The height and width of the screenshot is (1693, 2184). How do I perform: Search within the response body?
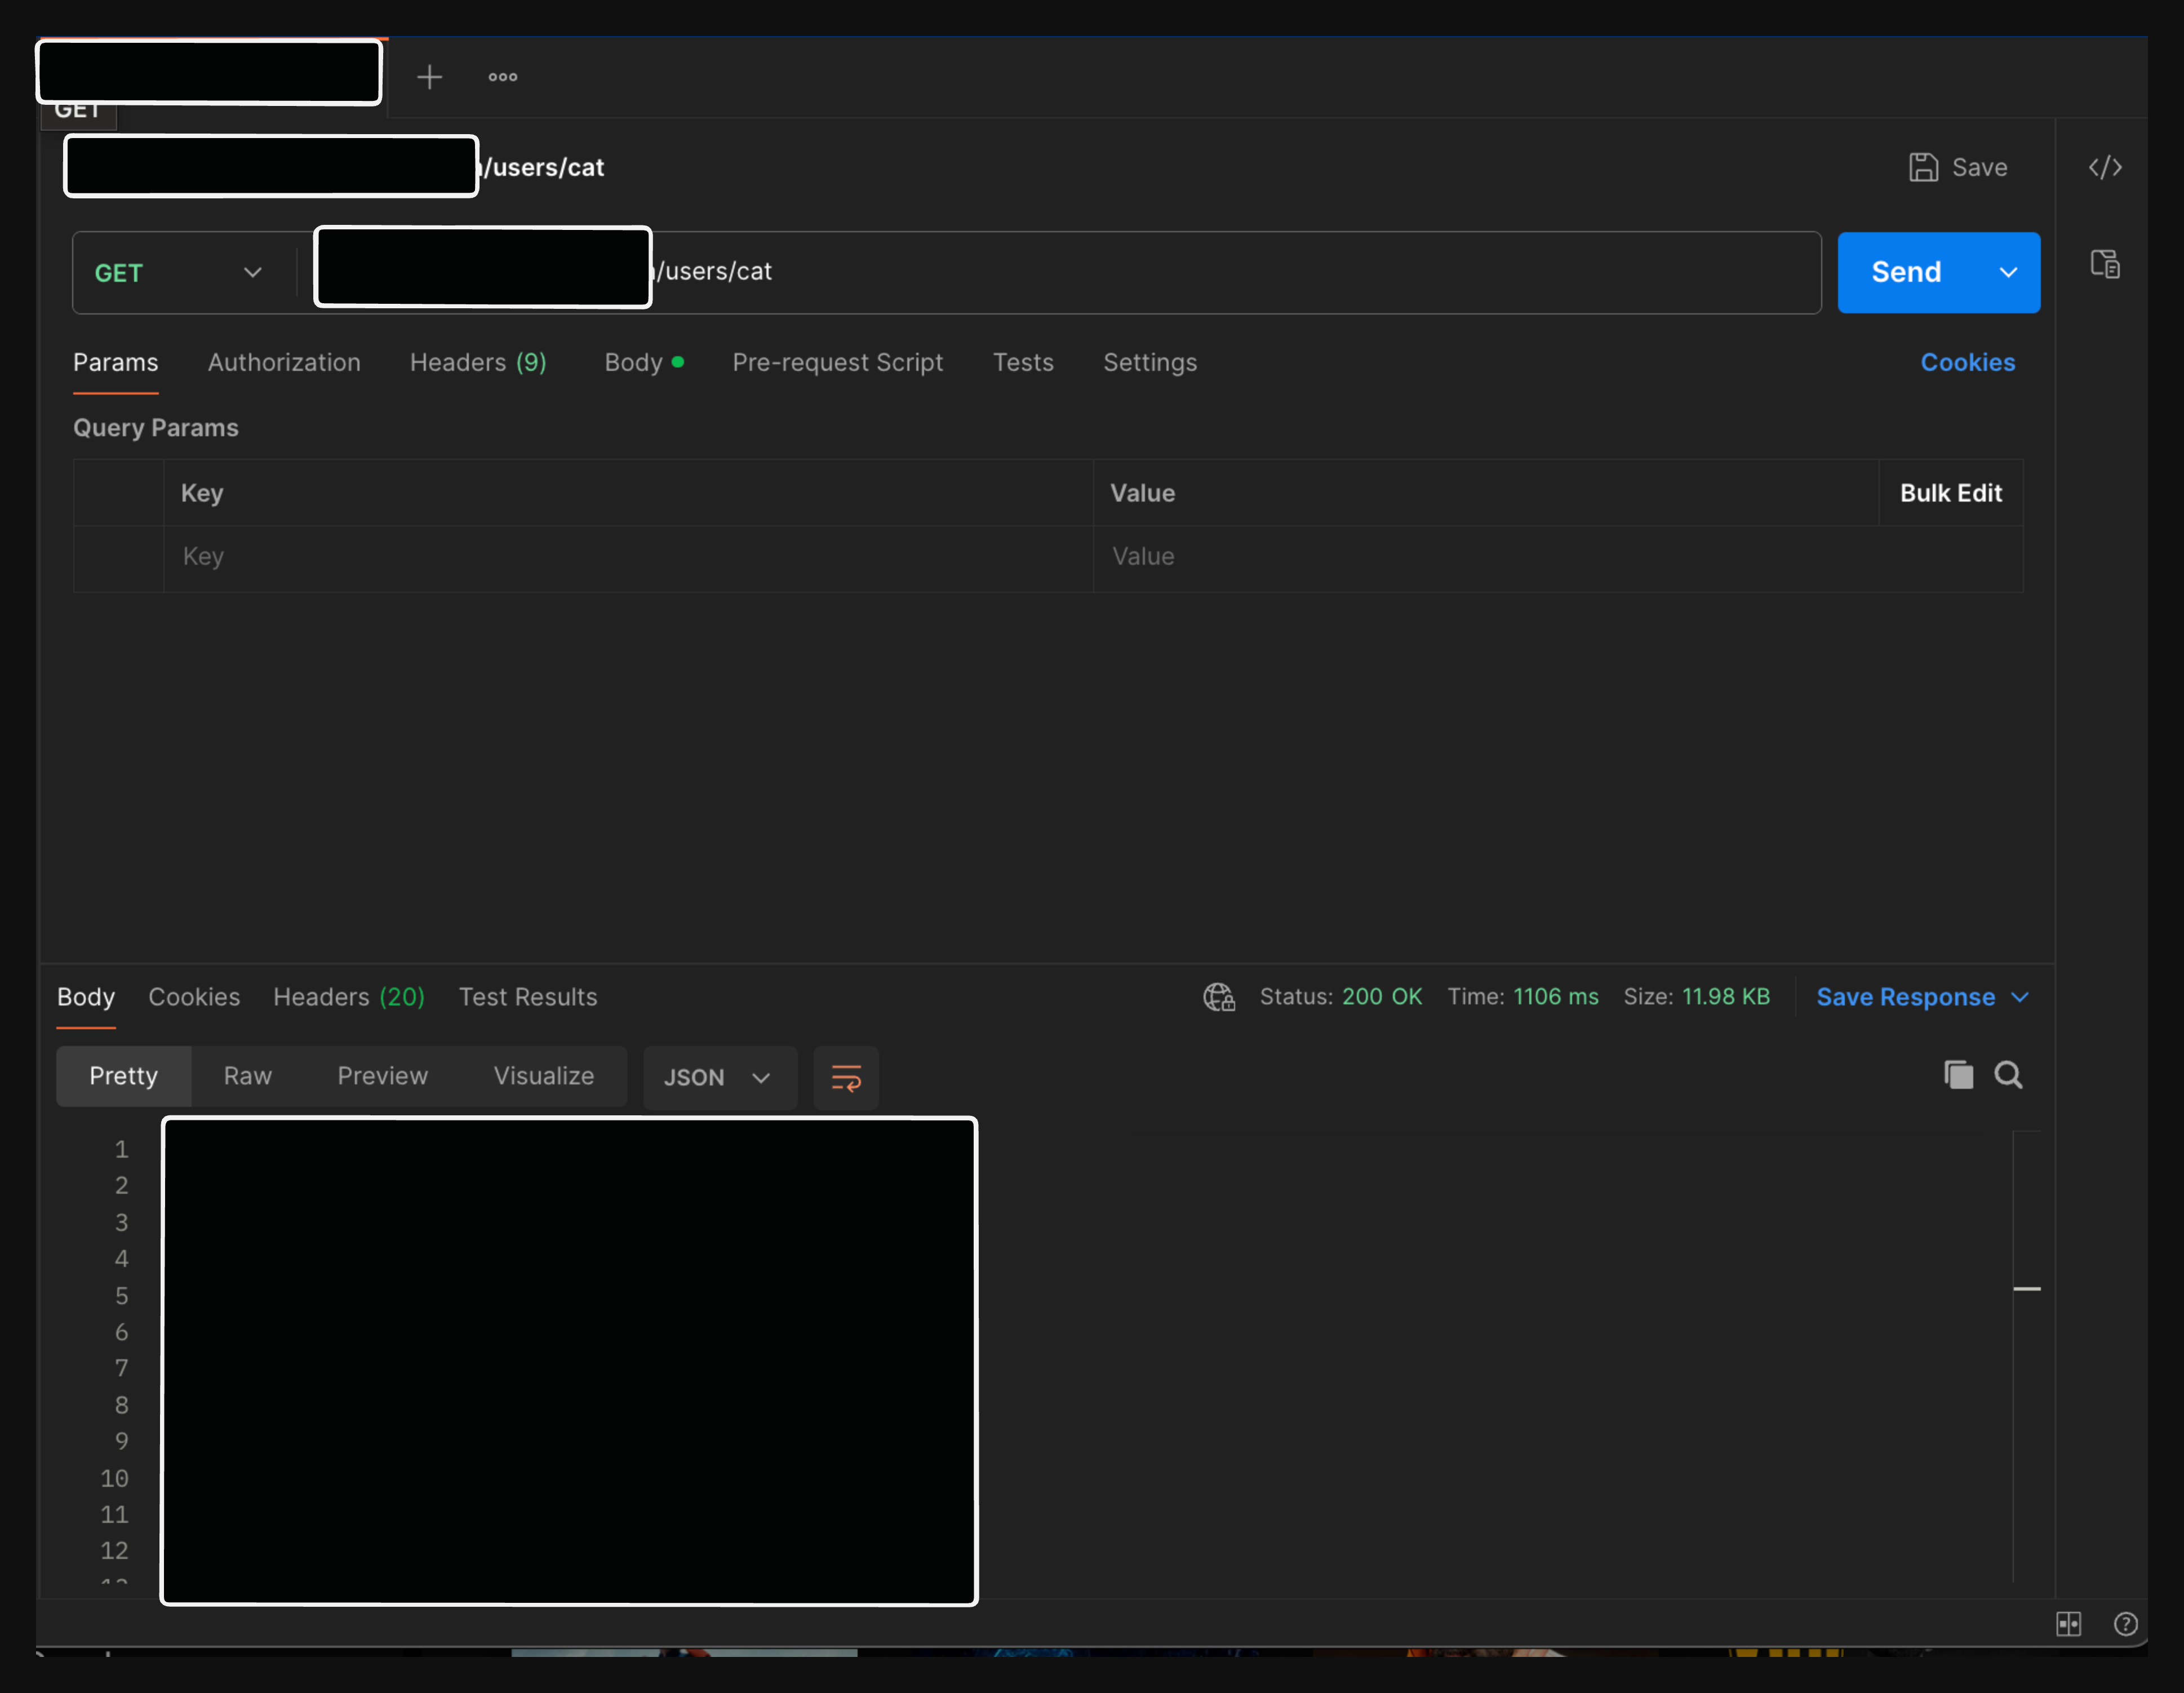point(2008,1075)
